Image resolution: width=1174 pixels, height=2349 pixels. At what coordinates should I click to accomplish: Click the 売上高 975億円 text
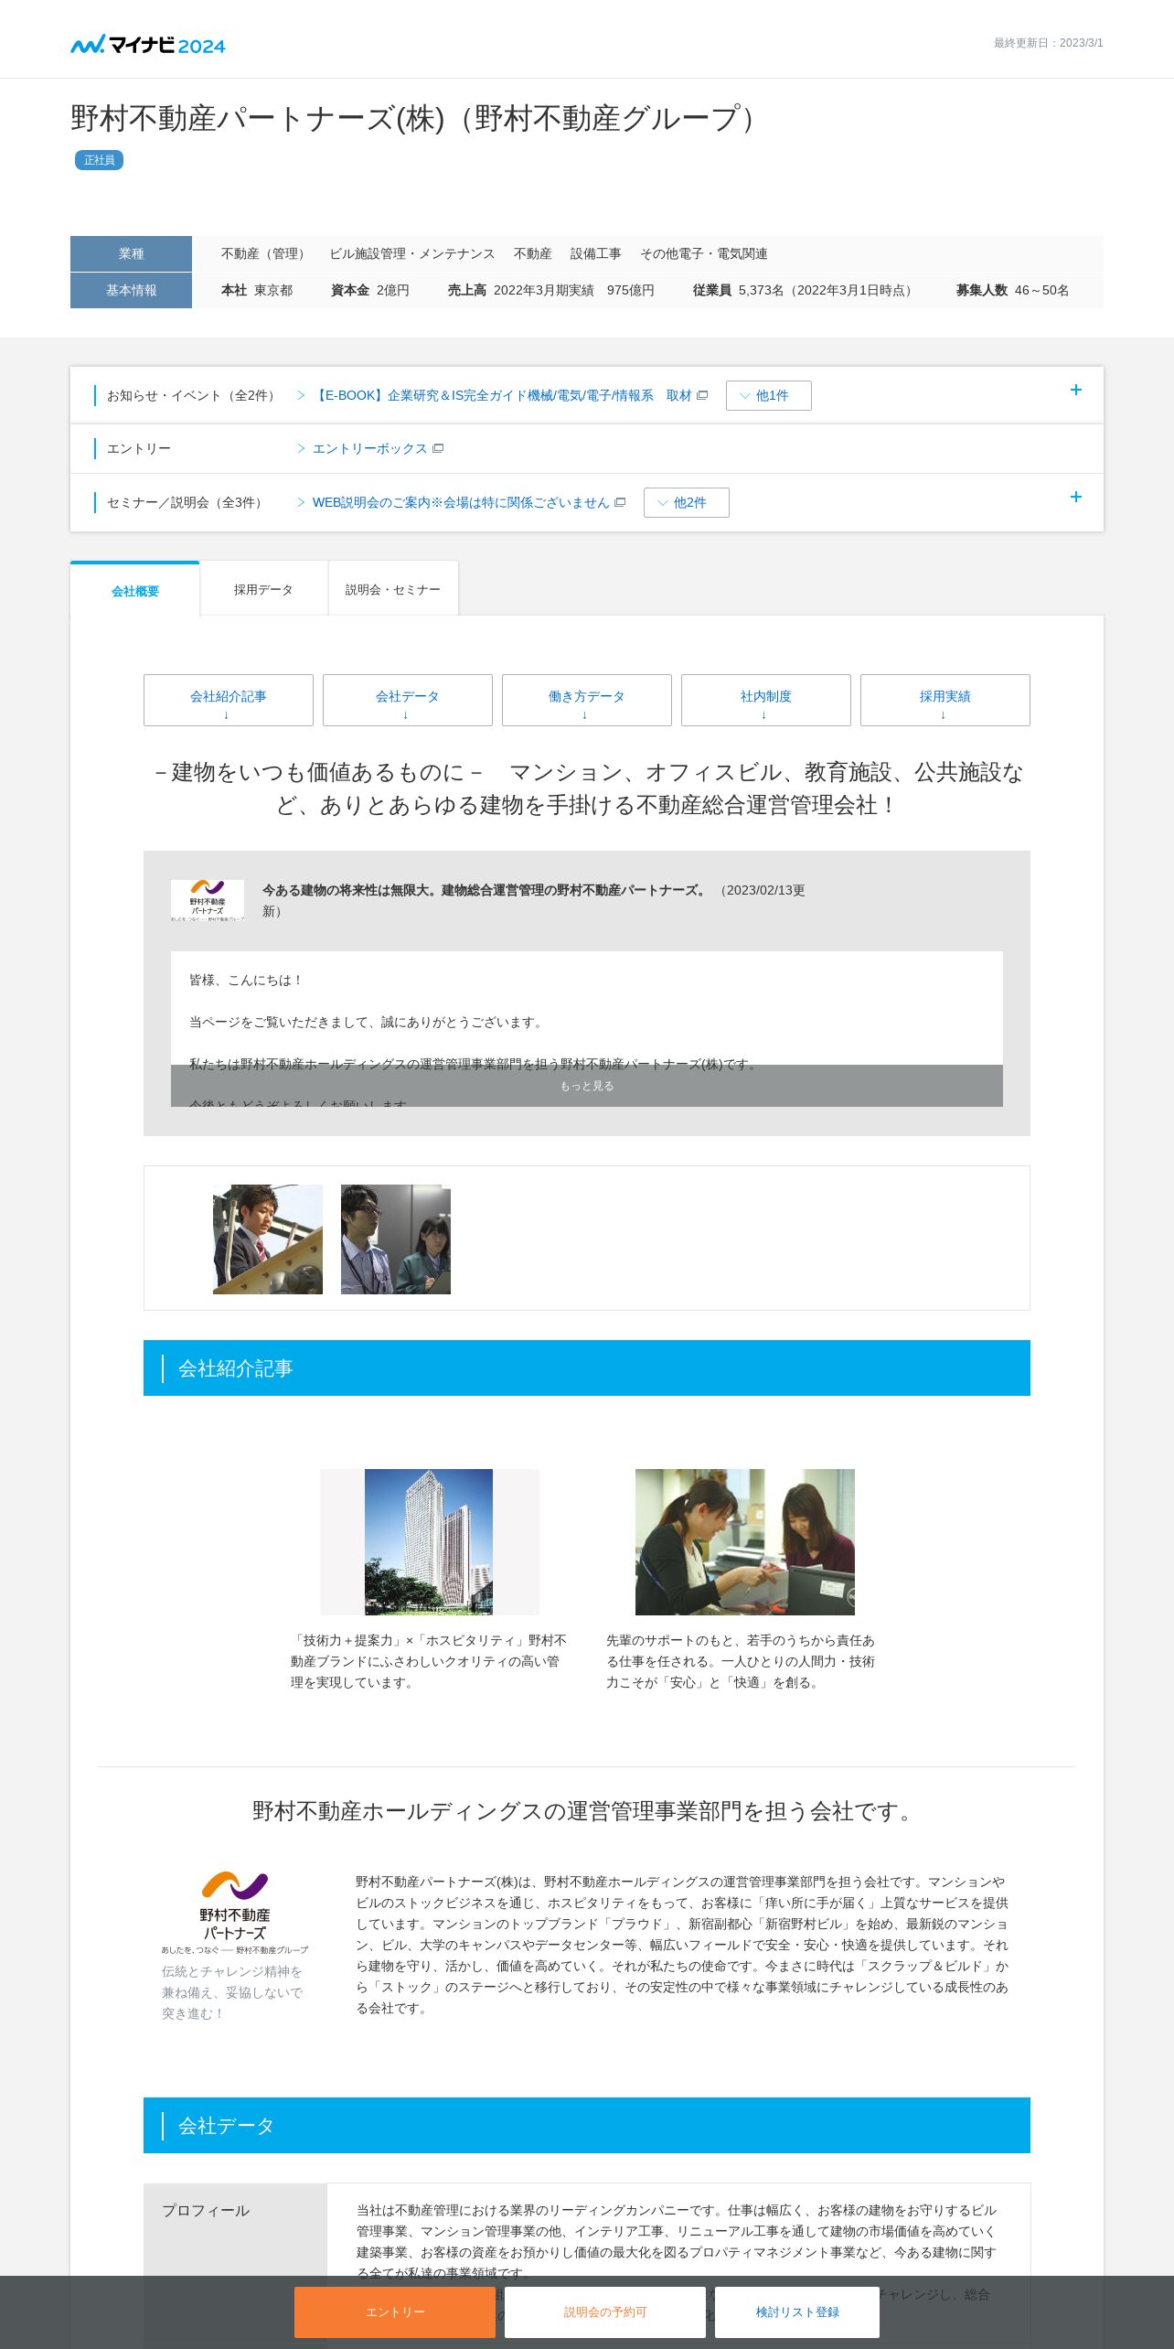pos(551,290)
